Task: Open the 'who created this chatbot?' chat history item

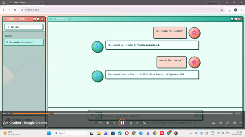Action: click(x=24, y=42)
